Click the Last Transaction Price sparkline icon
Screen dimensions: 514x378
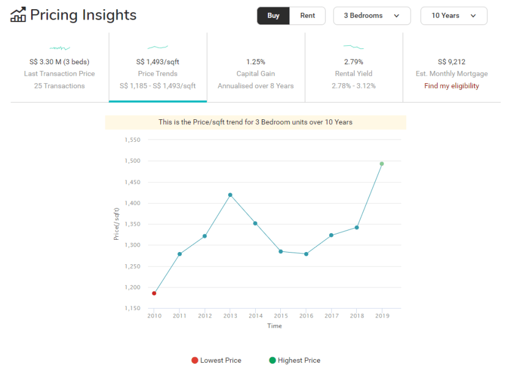click(59, 47)
